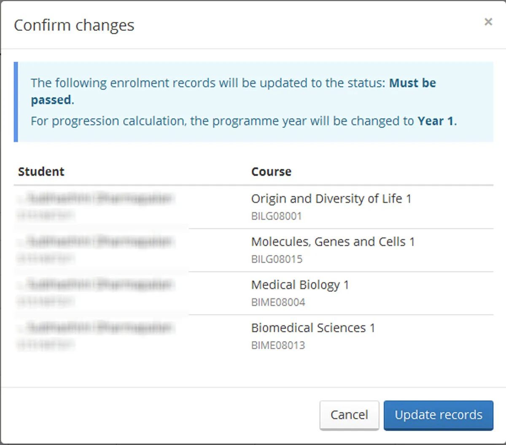The width and height of the screenshot is (506, 445).
Task: Click the bold Year 1 text
Action: point(436,121)
